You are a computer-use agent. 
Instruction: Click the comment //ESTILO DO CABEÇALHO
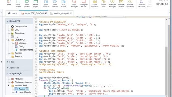point(52,22)
